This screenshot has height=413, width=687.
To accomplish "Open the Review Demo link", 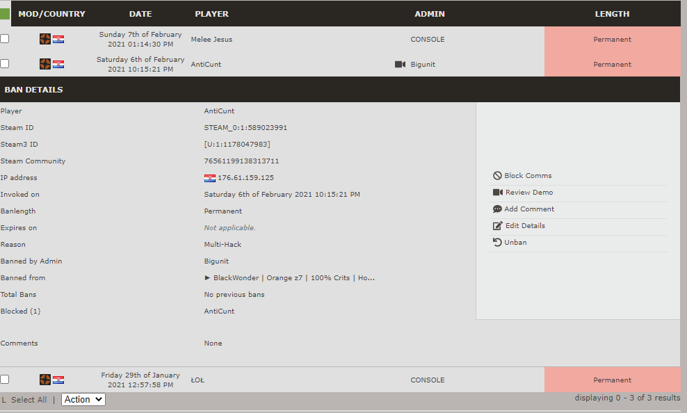I will point(529,193).
